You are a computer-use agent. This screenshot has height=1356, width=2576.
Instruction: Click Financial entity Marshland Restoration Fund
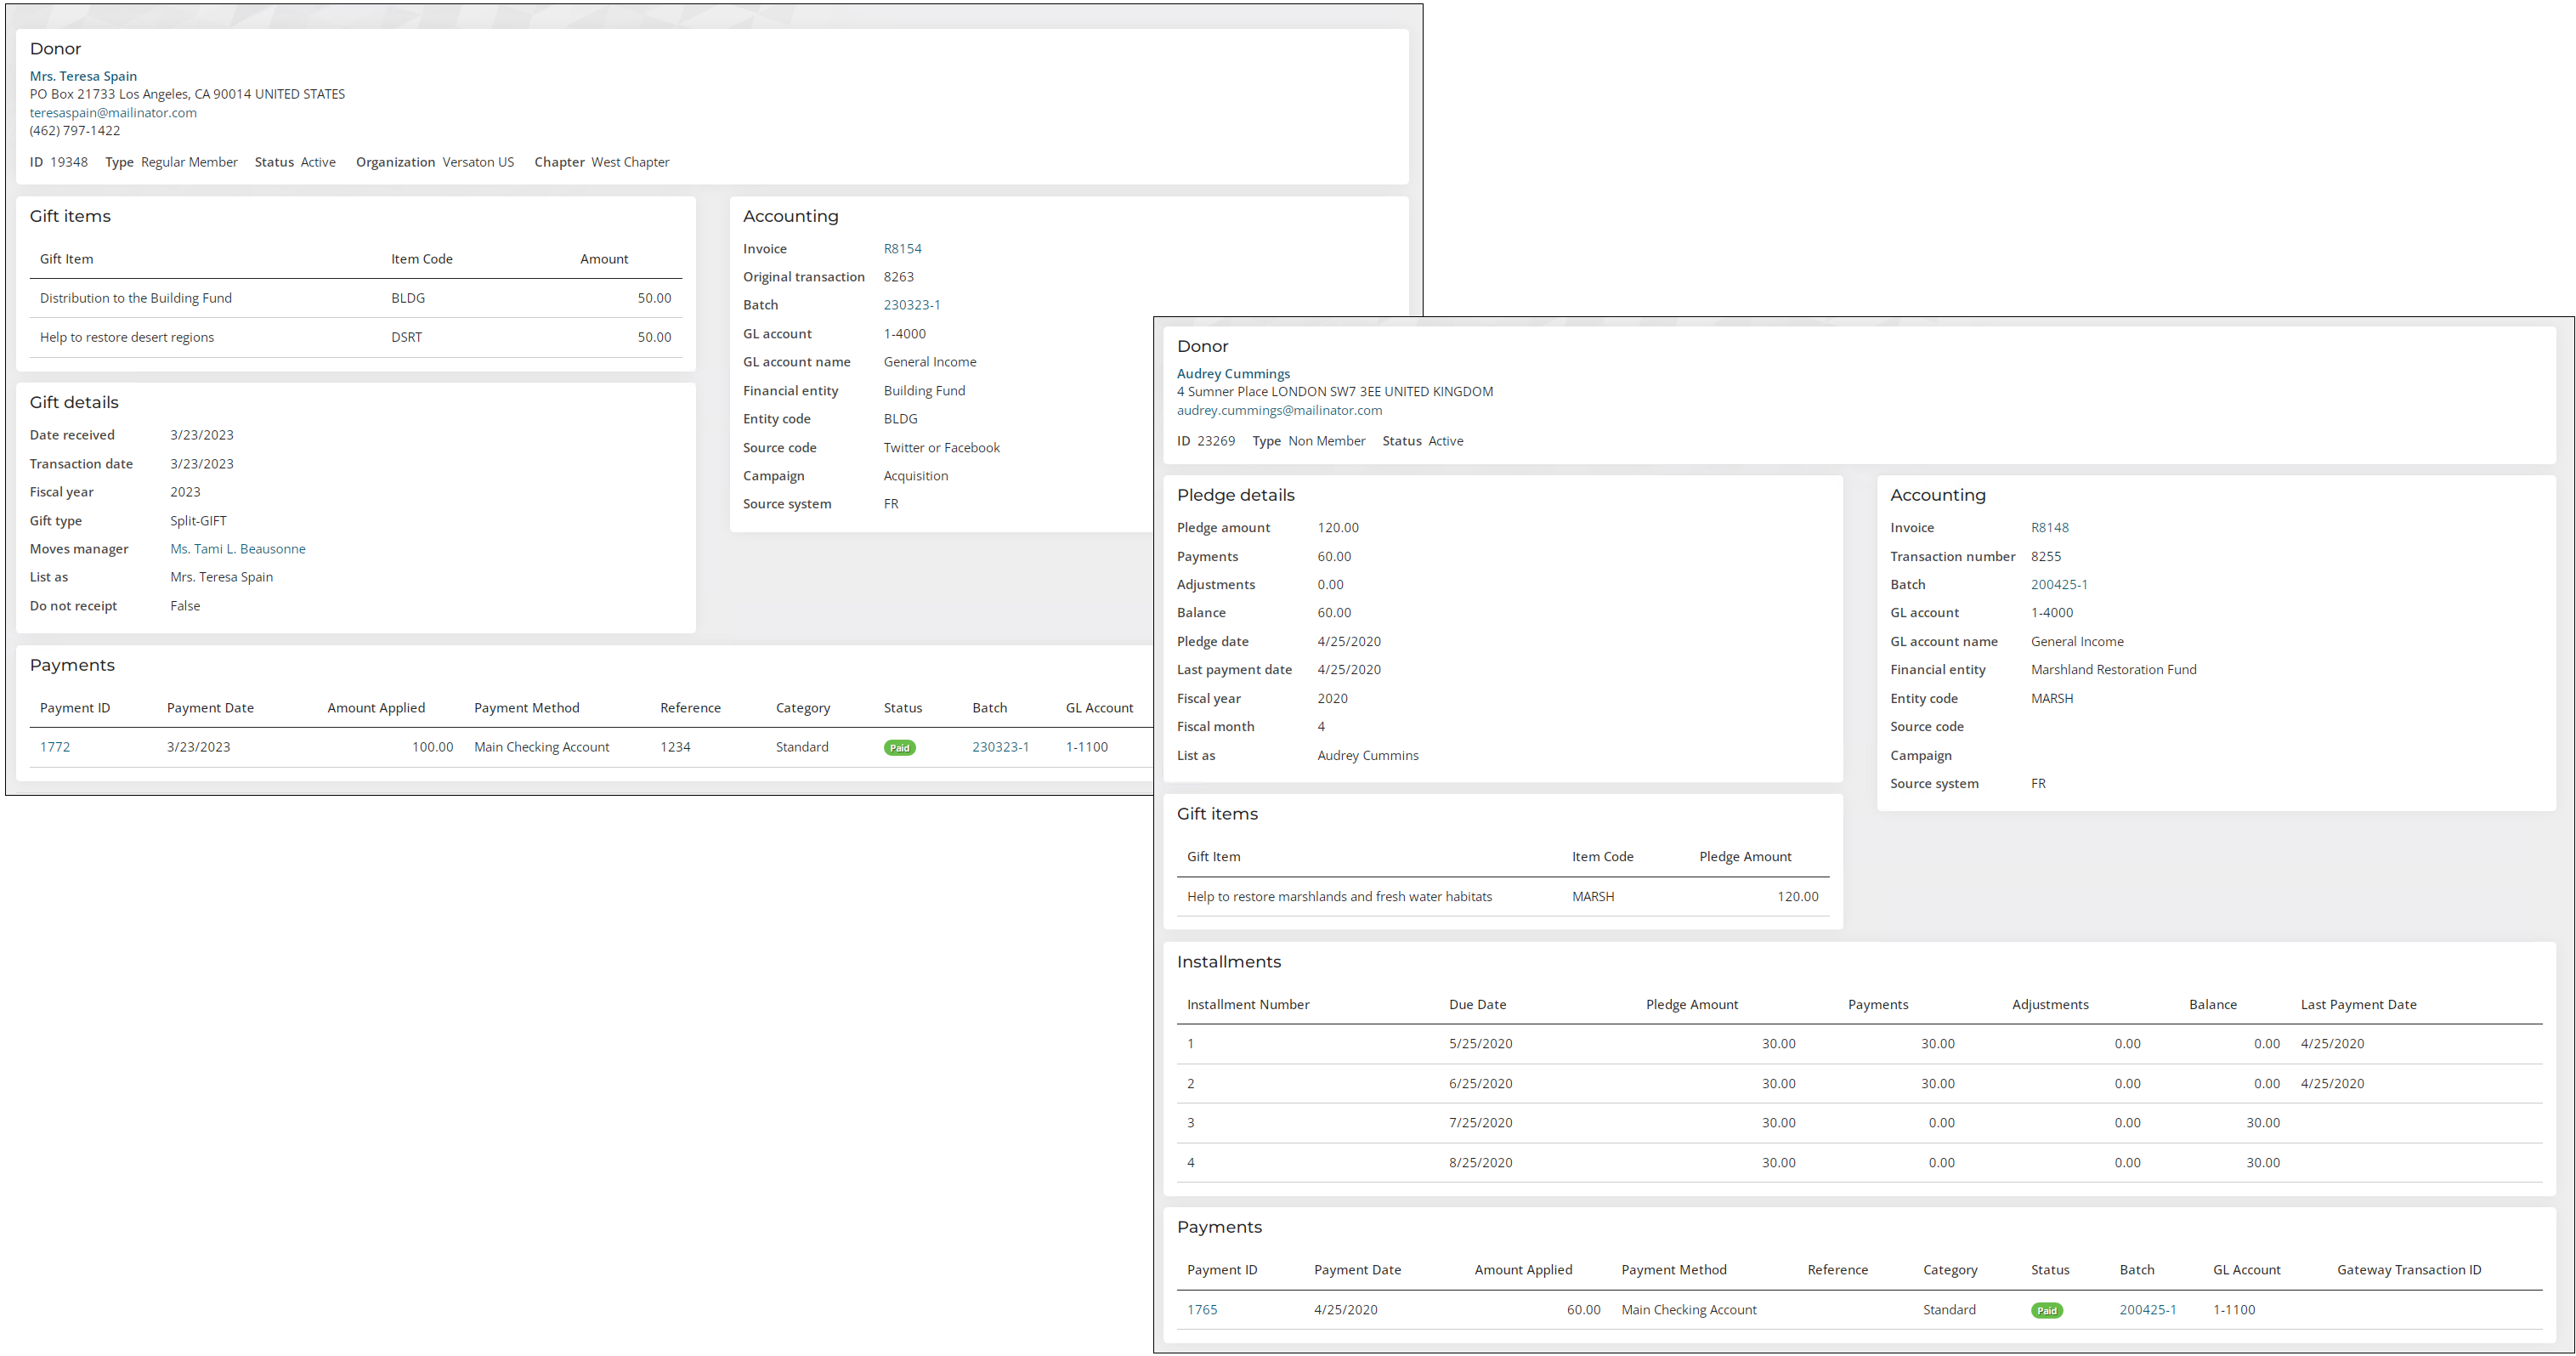tap(2113, 670)
